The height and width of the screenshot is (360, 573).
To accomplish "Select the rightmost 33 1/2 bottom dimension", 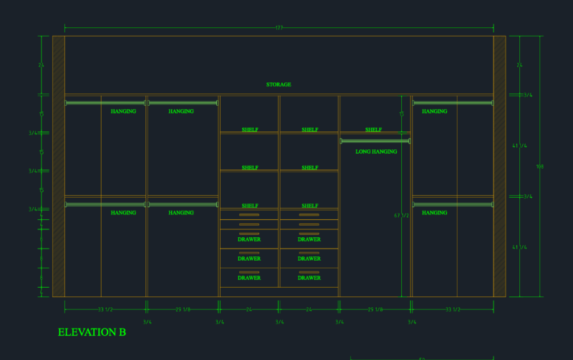I will point(453,310).
